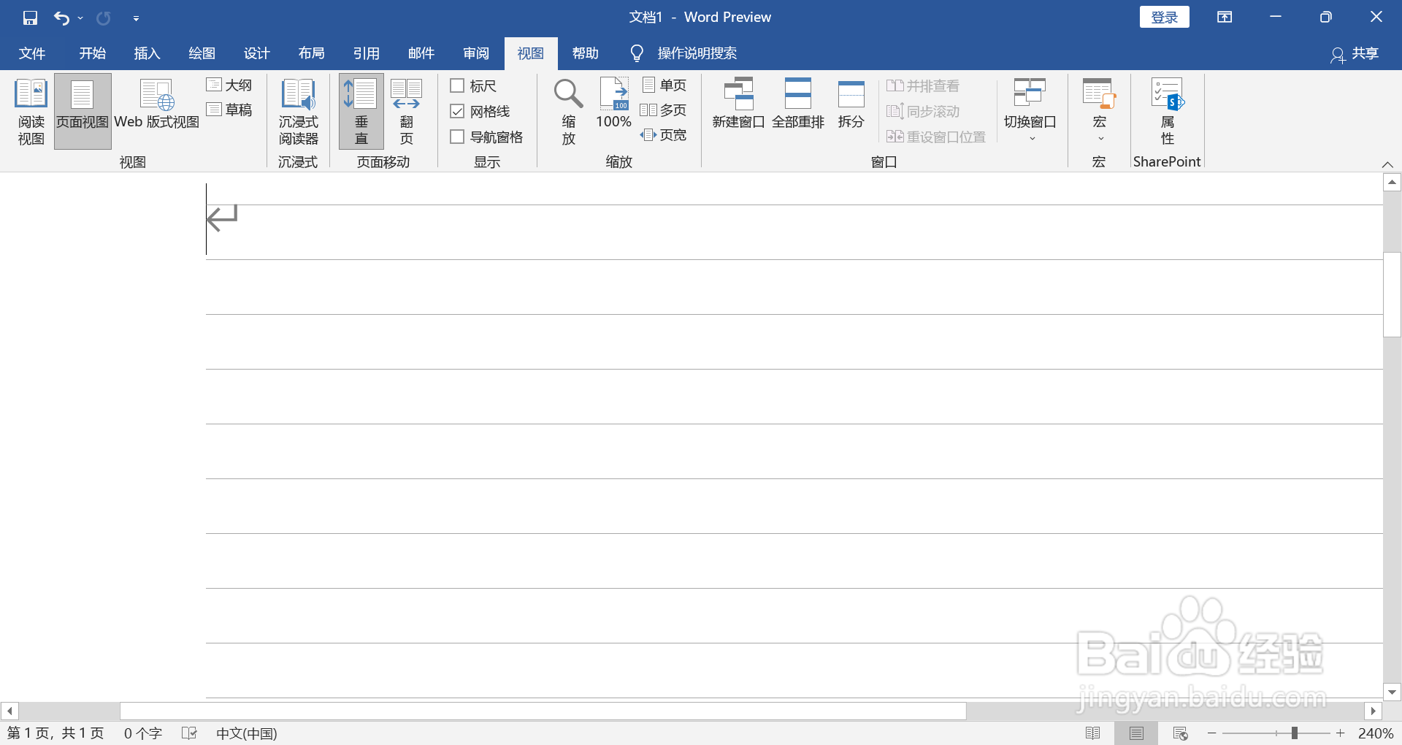1402x745 pixels.
Task: Click zoom out minus button
Action: click(1212, 733)
